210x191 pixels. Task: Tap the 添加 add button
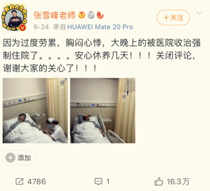[x=20, y=158]
